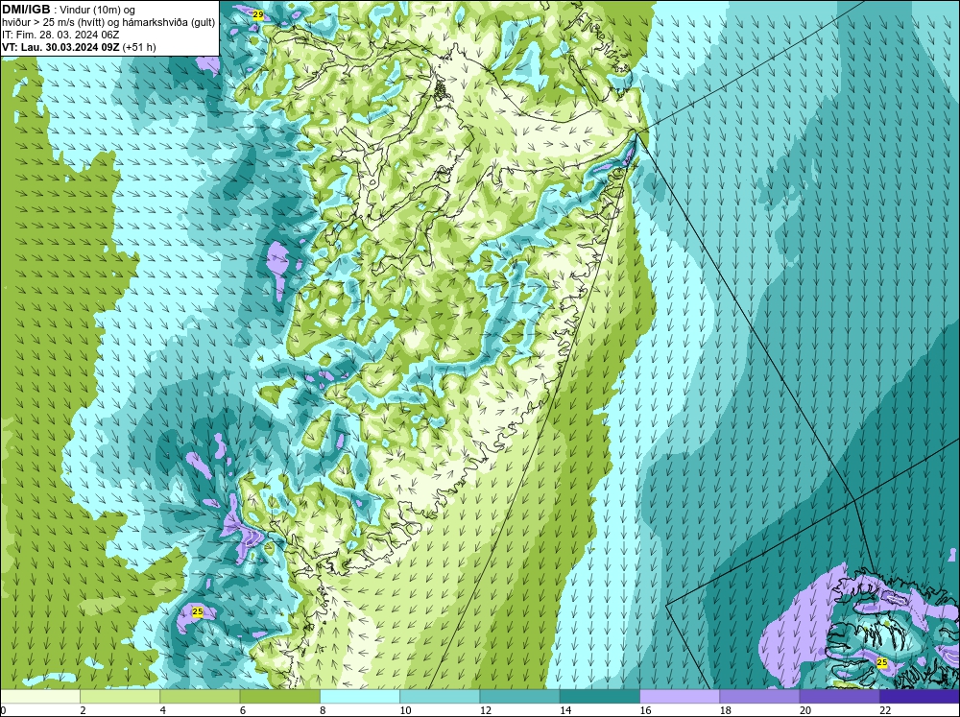Click the olive green 6–8 m/s legend swatch

279,697
